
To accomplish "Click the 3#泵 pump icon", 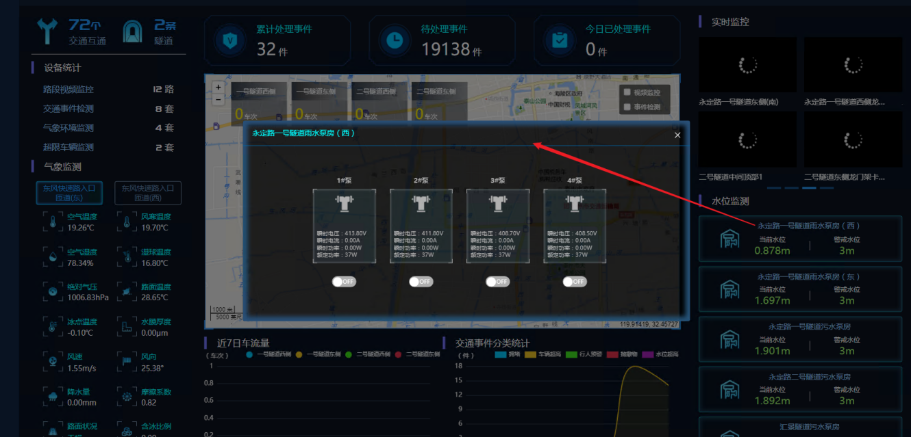I will click(x=497, y=203).
